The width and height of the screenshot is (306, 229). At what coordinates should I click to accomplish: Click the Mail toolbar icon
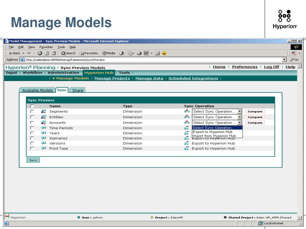click(x=130, y=53)
